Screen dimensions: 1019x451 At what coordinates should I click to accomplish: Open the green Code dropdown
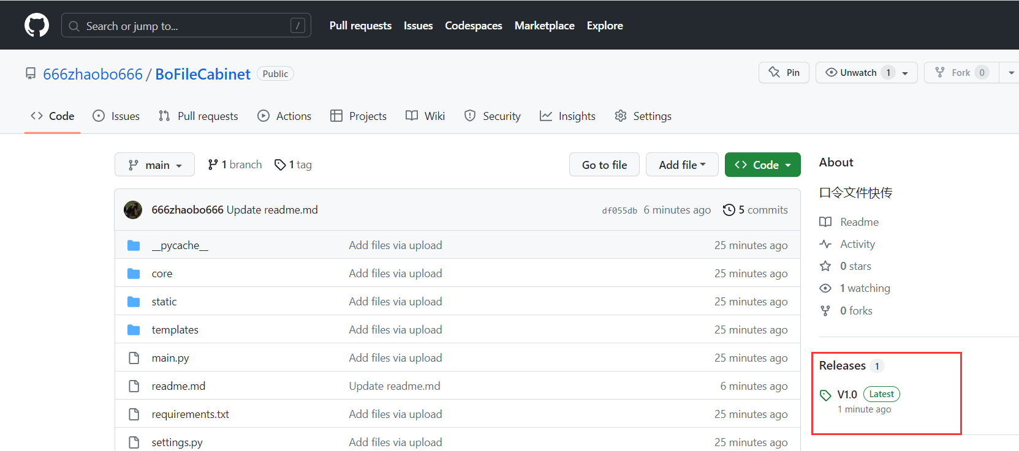tap(762, 165)
